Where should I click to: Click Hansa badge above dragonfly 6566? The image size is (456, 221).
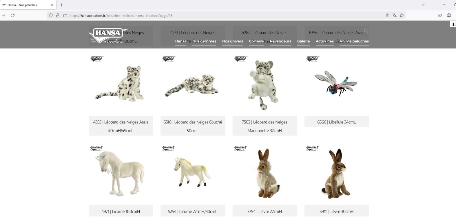312,59
